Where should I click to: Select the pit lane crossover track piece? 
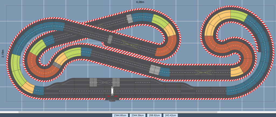click(105, 82)
